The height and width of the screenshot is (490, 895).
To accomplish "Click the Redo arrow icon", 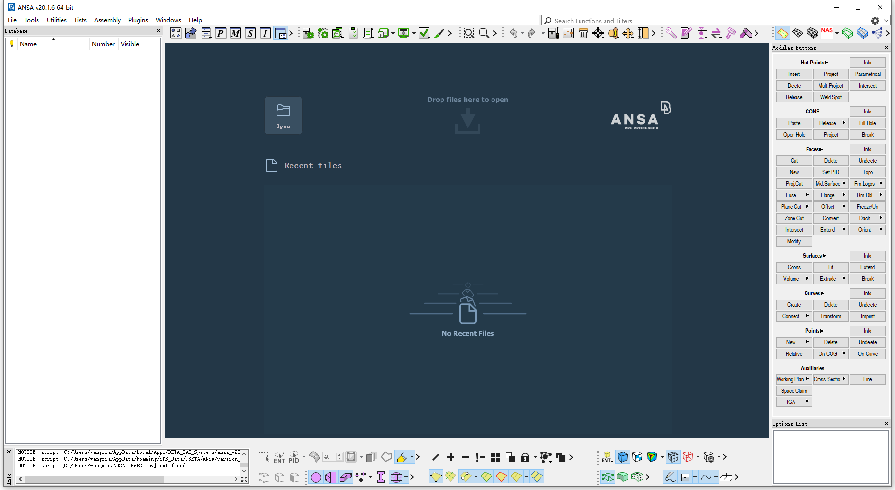I will pyautogui.click(x=531, y=33).
